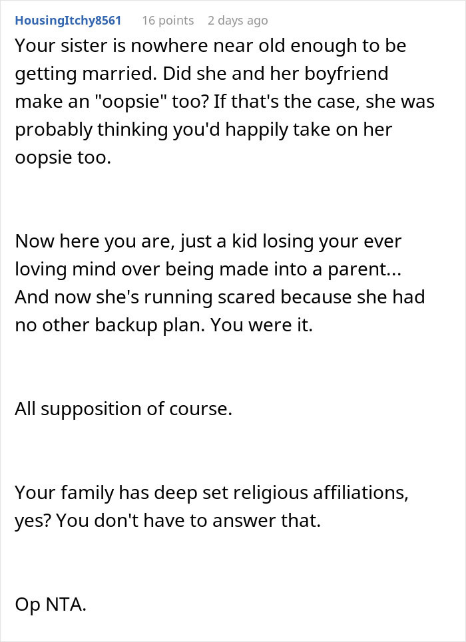This screenshot has height=642, width=466.
Task: Click the sentence "You don't have to answer that."
Action: (188, 520)
